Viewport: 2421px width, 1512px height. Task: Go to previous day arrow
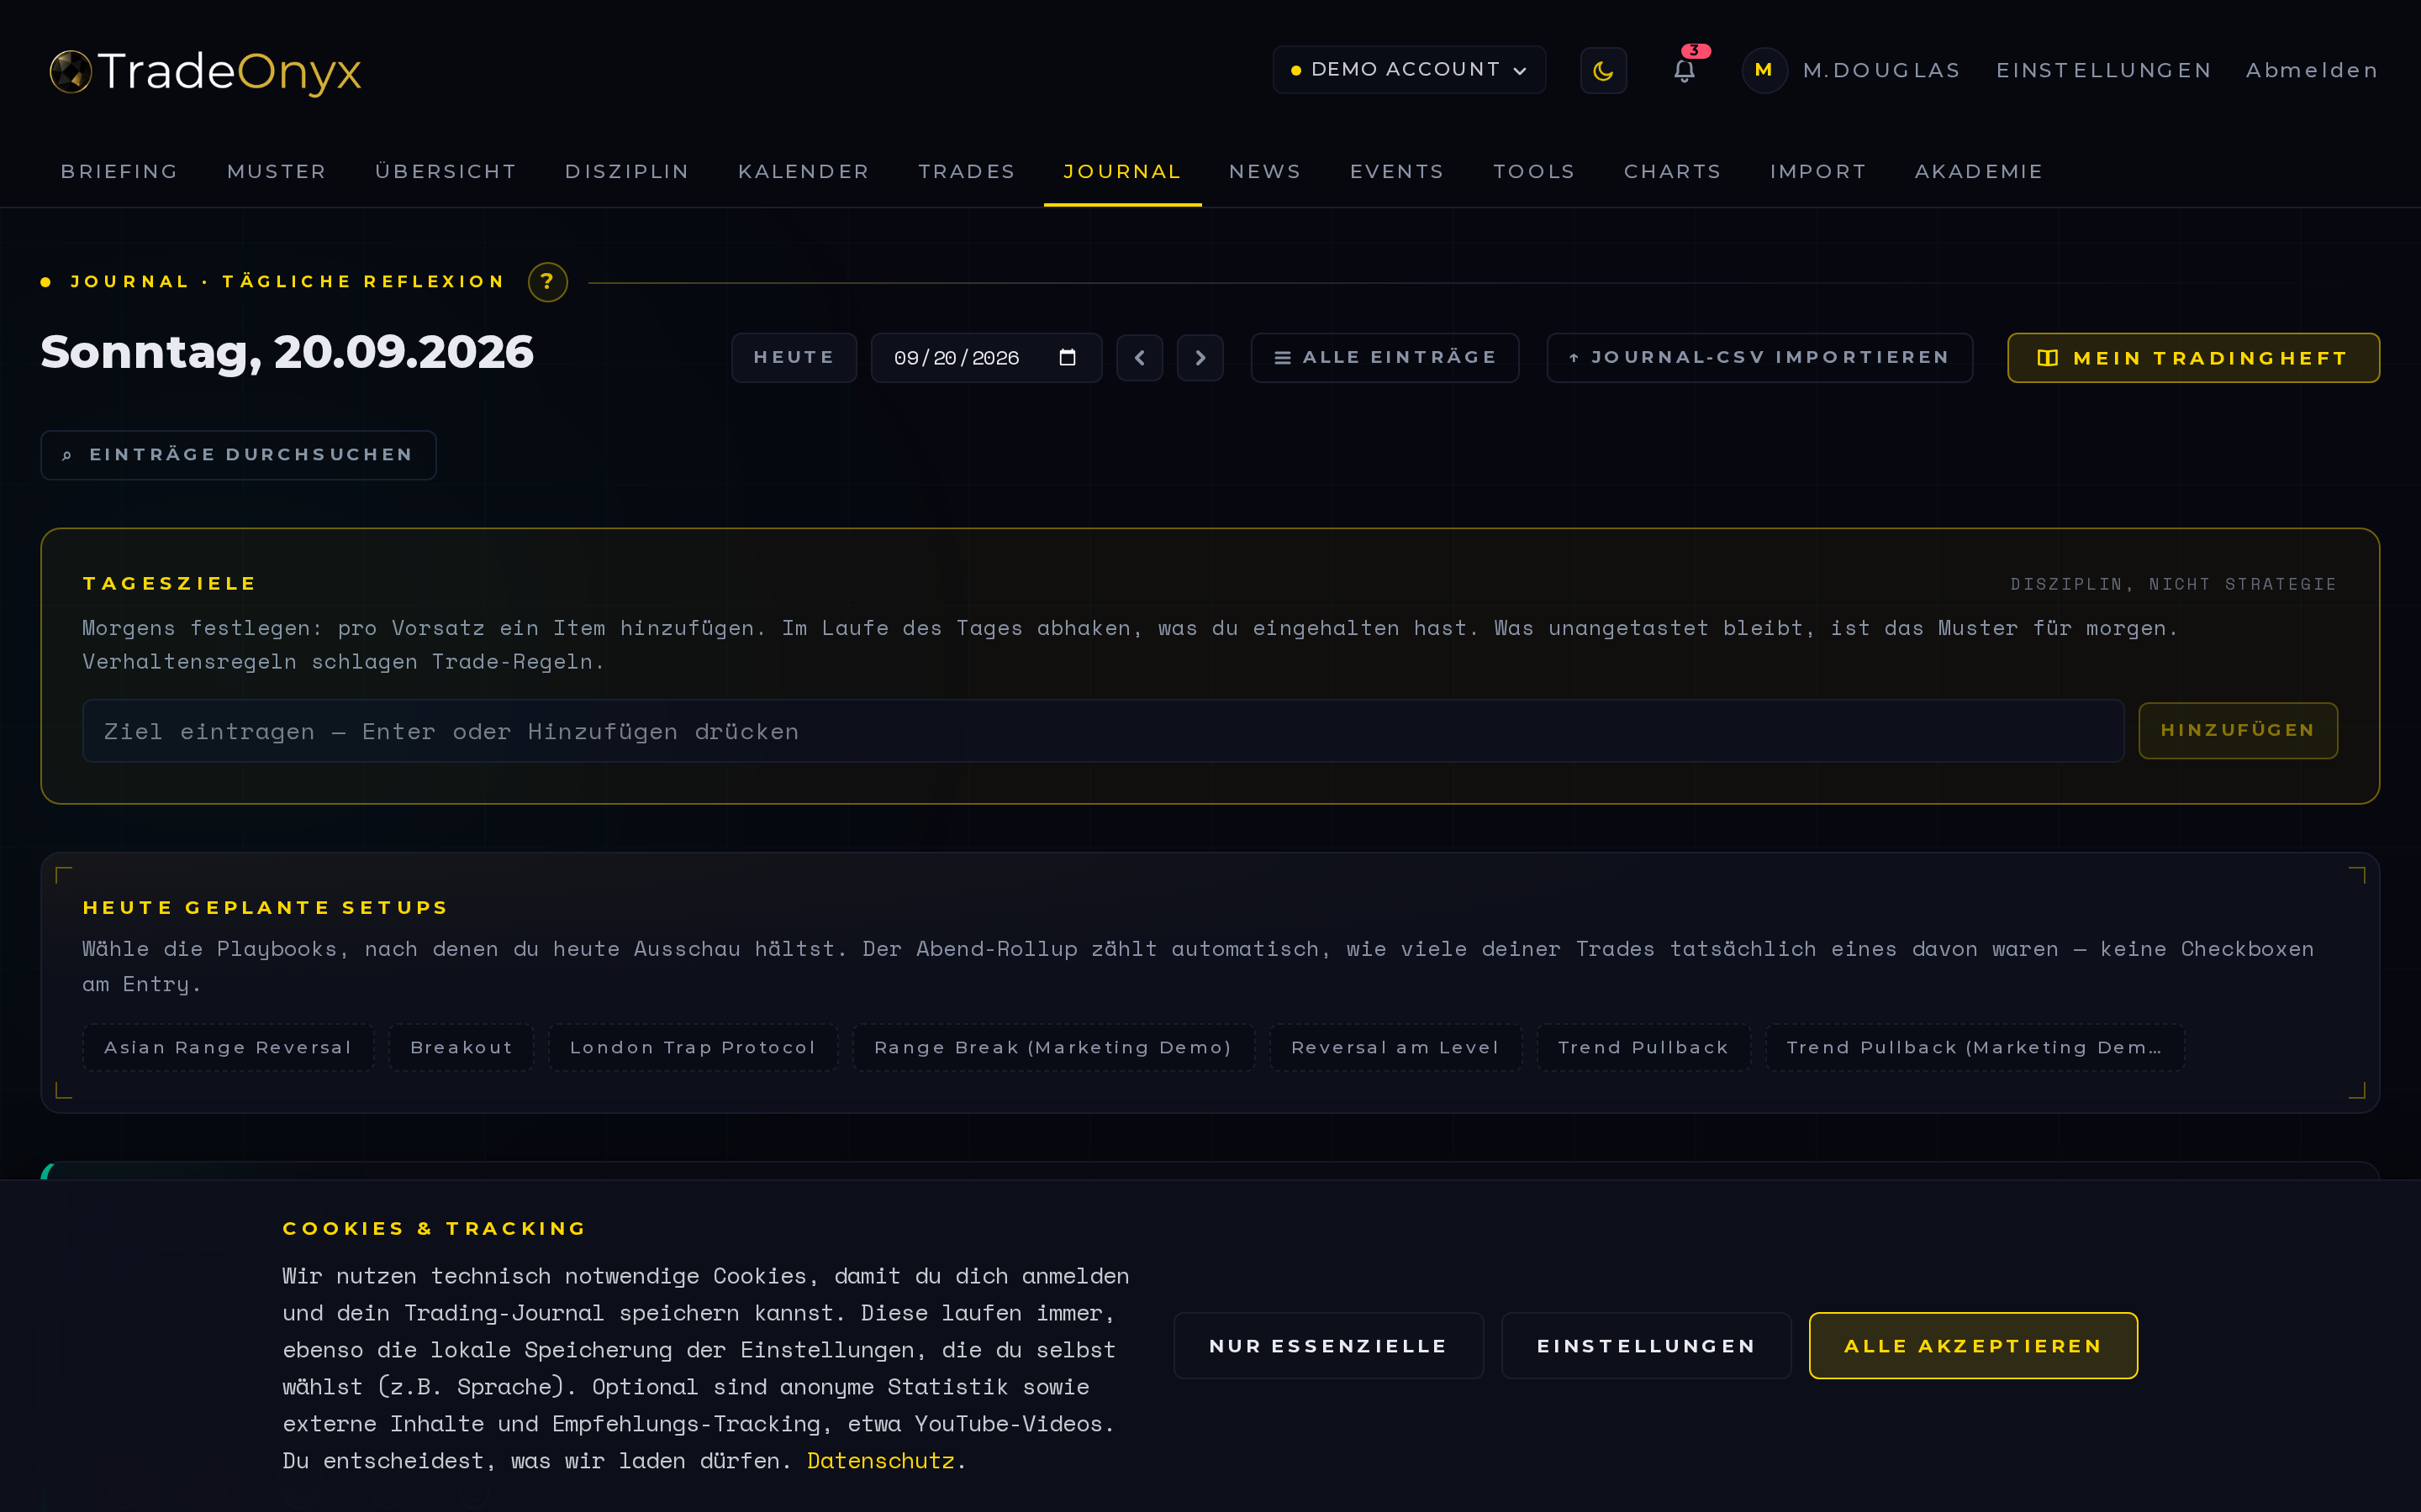(x=1140, y=358)
